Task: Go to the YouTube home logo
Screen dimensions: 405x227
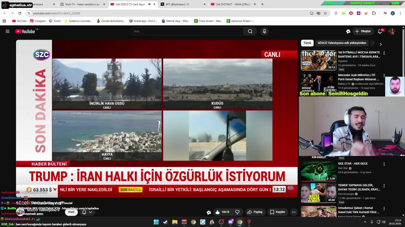Action: [x=25, y=31]
